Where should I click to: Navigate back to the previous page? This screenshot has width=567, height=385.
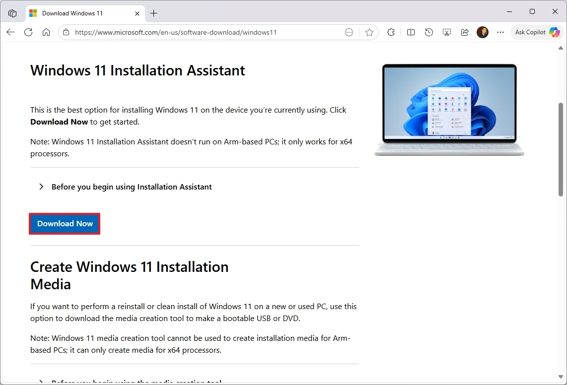[10, 32]
